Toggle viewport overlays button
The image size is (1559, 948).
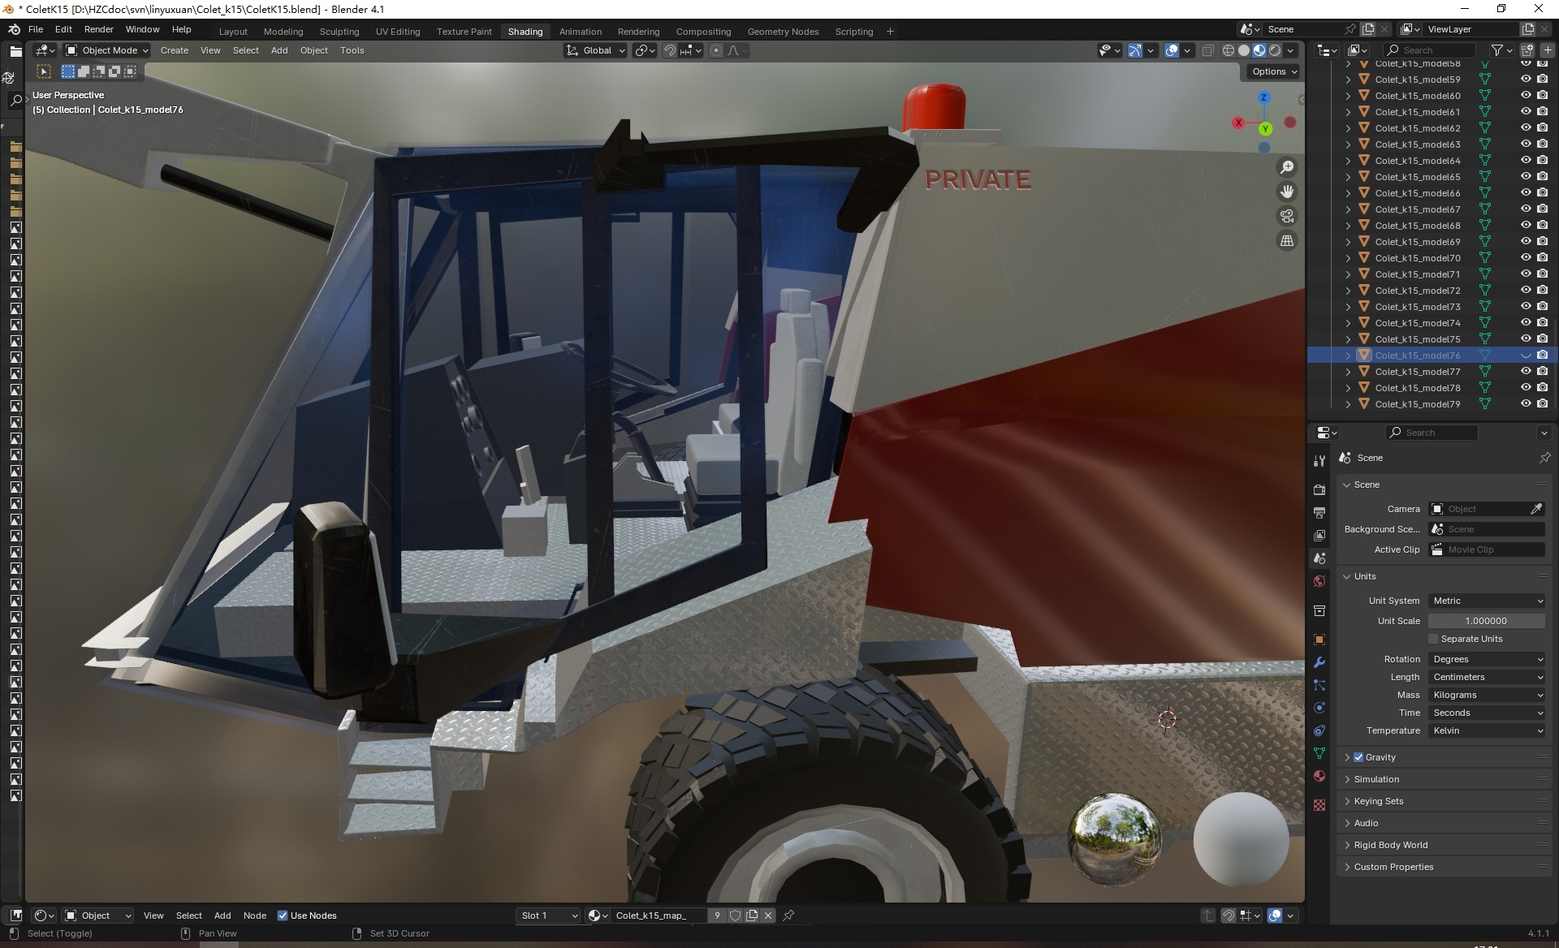point(1172,50)
